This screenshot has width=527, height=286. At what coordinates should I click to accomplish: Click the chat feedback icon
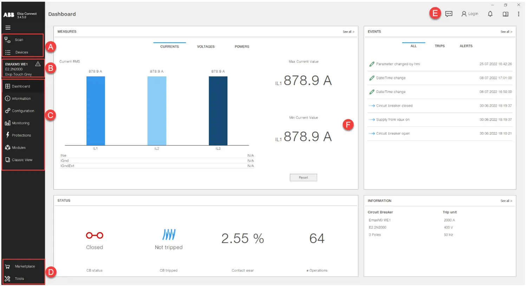click(x=449, y=14)
